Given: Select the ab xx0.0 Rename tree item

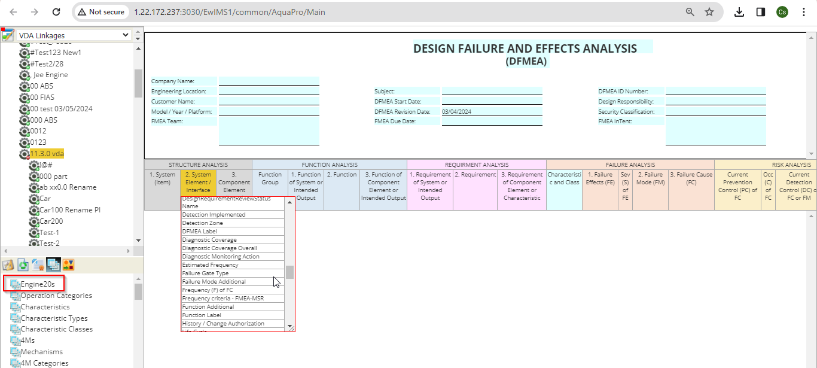Looking at the screenshot, I should [68, 187].
